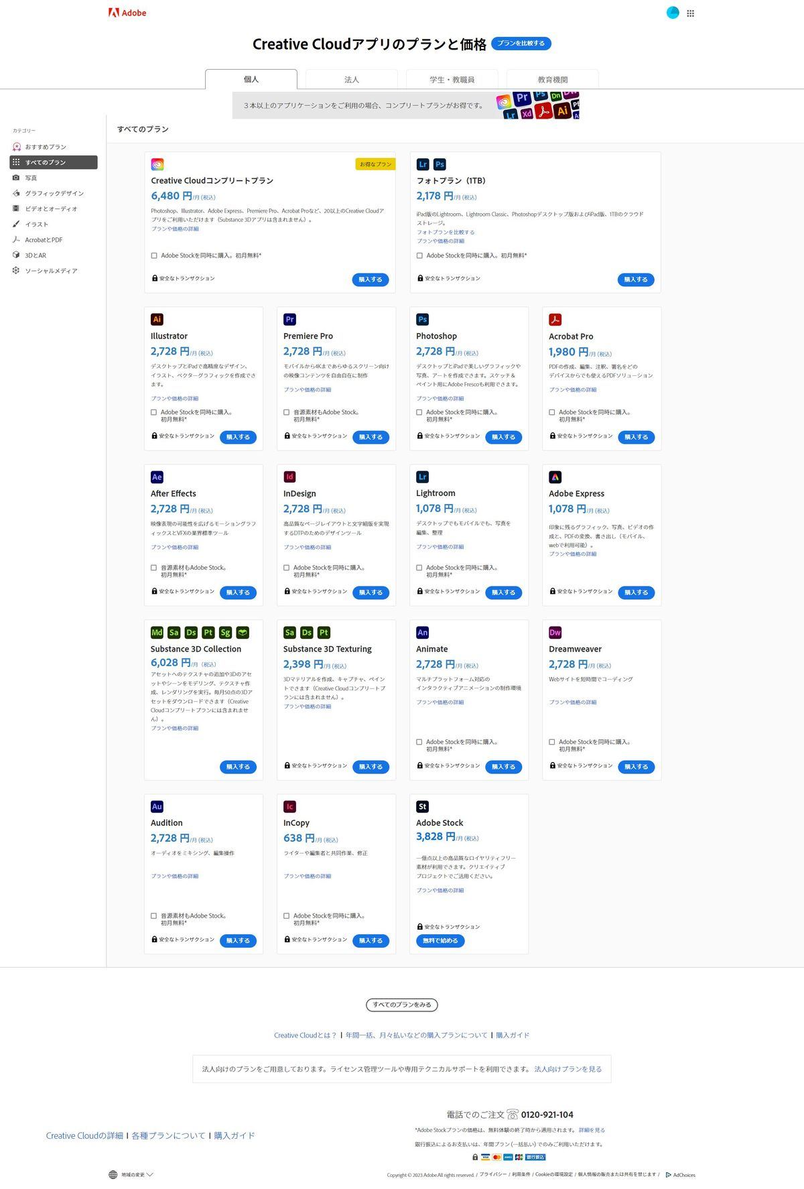Click the お得なプラン badge
The width and height of the screenshot is (804, 1189).
tap(375, 164)
